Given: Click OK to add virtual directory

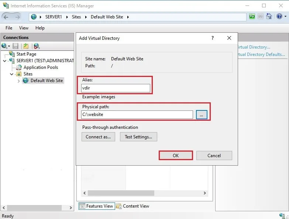Looking at the screenshot, I should click(176, 155).
